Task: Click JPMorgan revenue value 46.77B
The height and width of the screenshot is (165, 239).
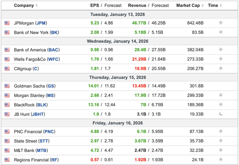Action: [x=139, y=23]
